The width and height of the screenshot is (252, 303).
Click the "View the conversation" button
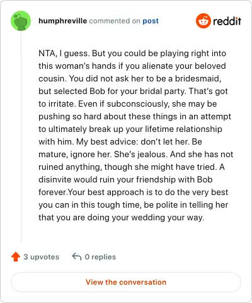(x=126, y=282)
